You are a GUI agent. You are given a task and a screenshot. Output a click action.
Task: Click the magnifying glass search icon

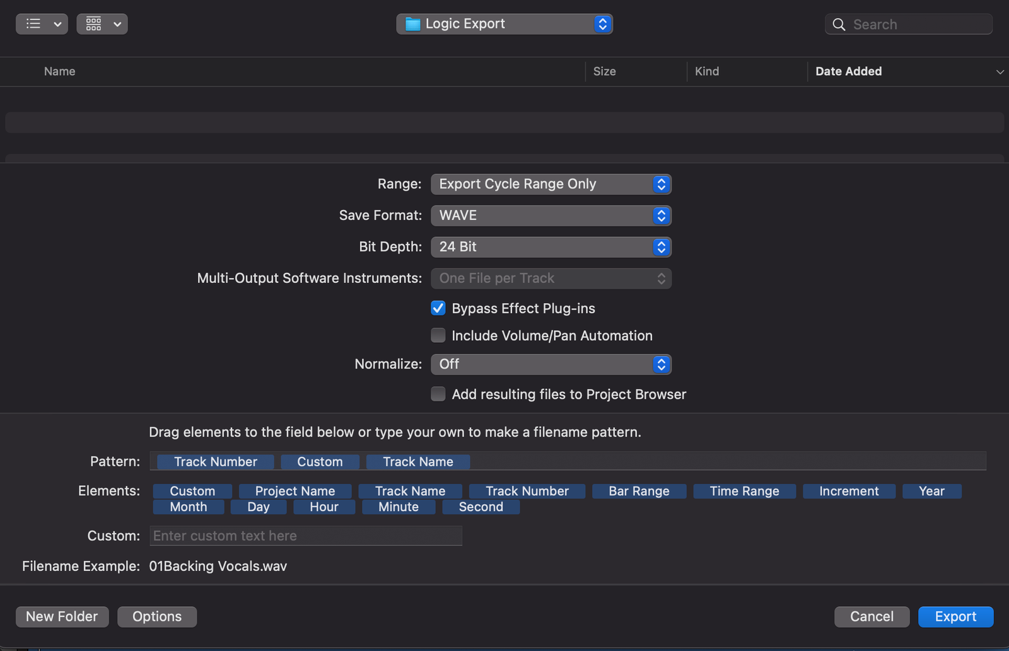839,25
